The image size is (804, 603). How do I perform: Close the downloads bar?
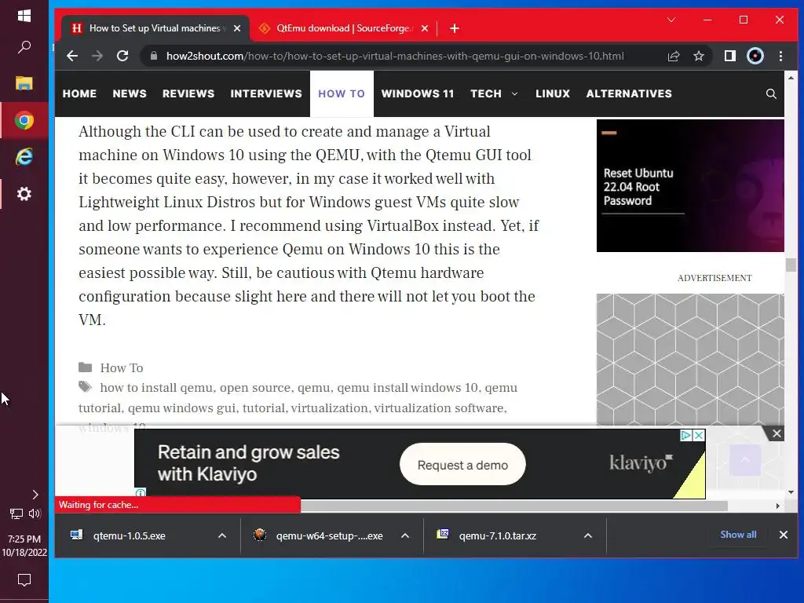point(783,535)
